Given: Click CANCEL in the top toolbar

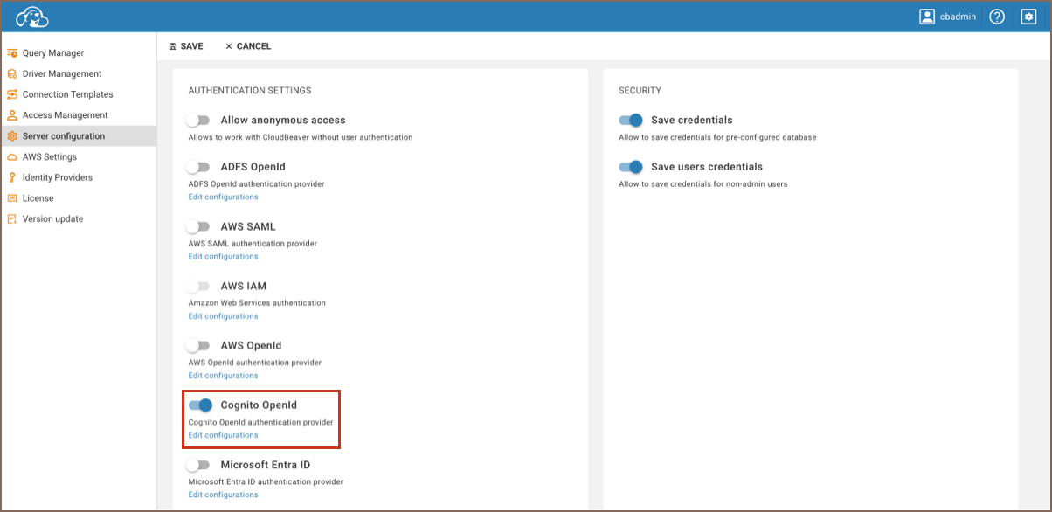Looking at the screenshot, I should (248, 46).
